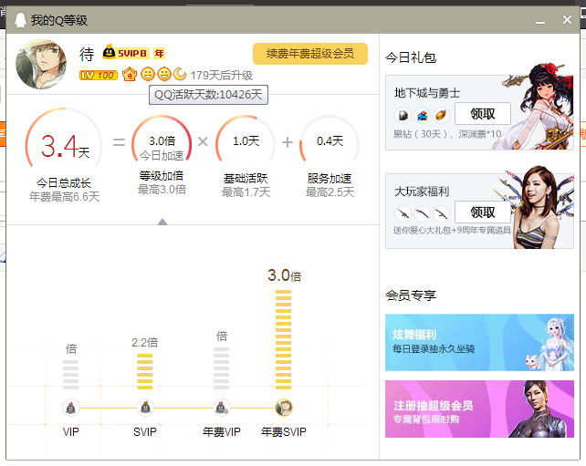Click the first gun icon in 大玩家福利
586x466 pixels.
[403, 214]
